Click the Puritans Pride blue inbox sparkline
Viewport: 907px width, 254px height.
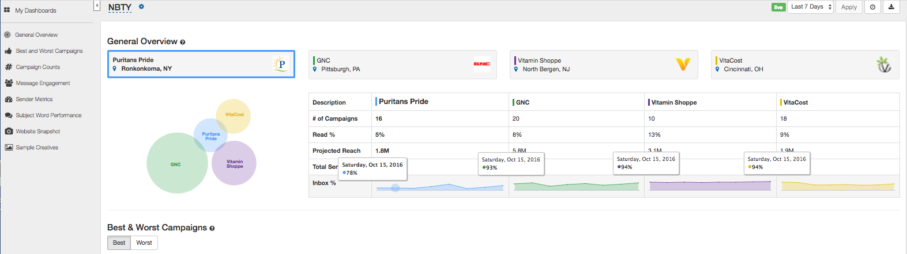click(440, 187)
